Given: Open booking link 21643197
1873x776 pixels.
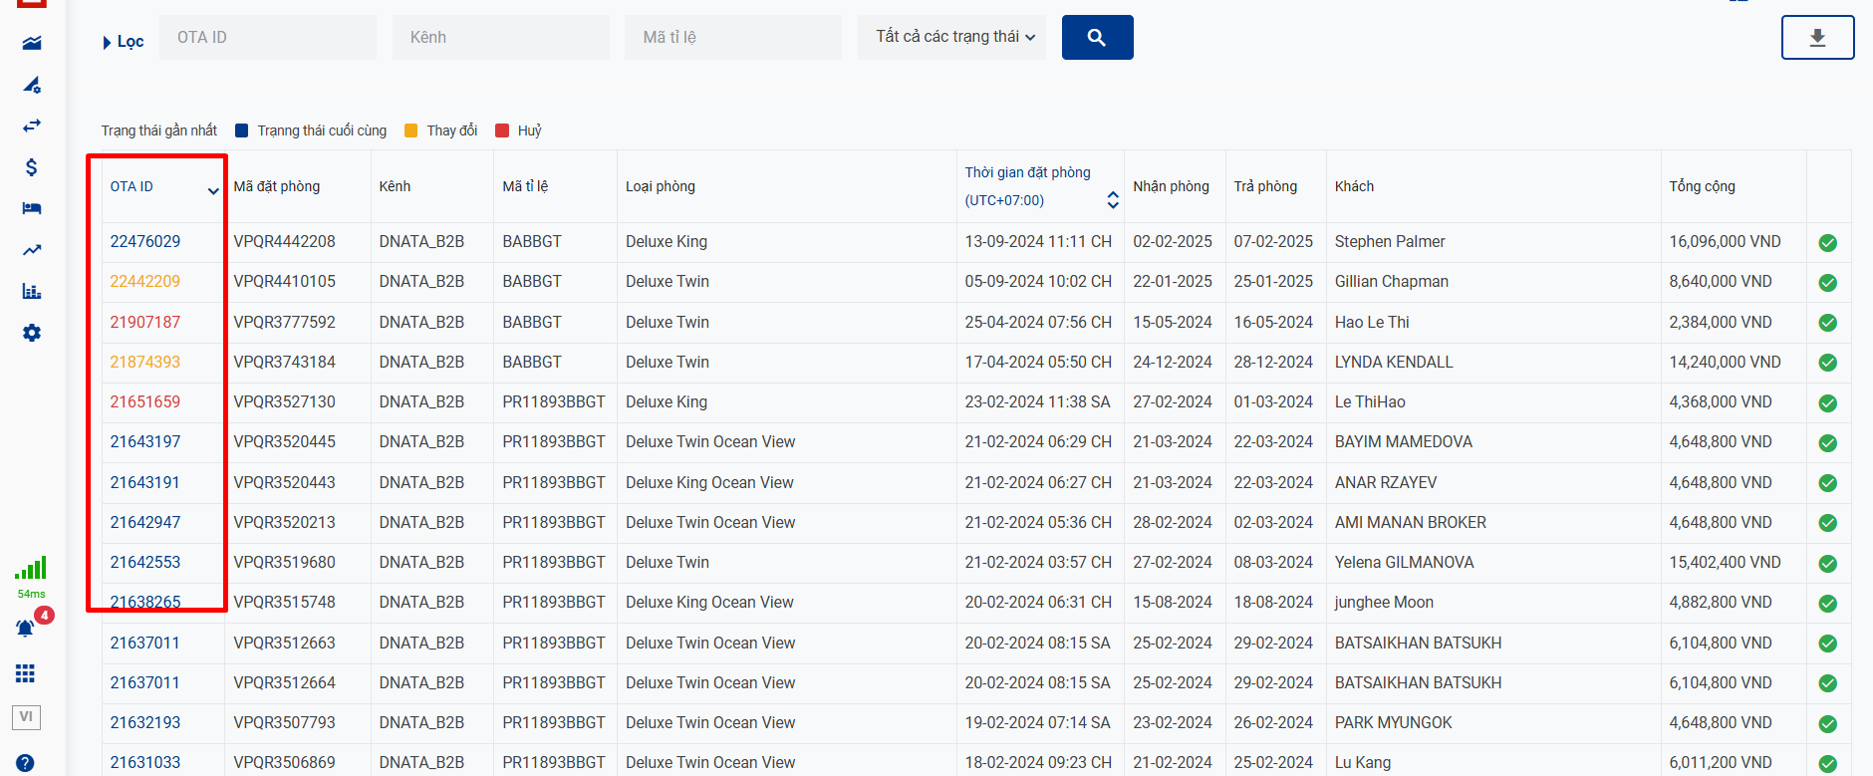Looking at the screenshot, I should tap(145, 442).
